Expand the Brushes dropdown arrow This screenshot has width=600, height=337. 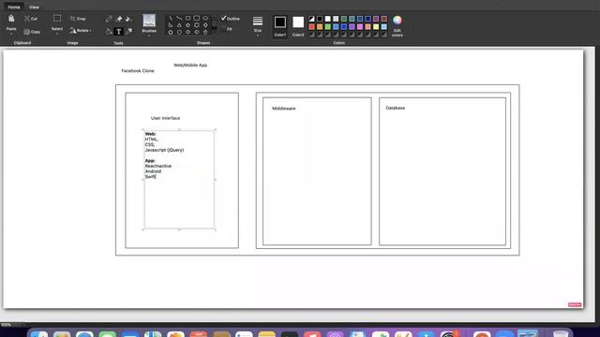point(149,36)
